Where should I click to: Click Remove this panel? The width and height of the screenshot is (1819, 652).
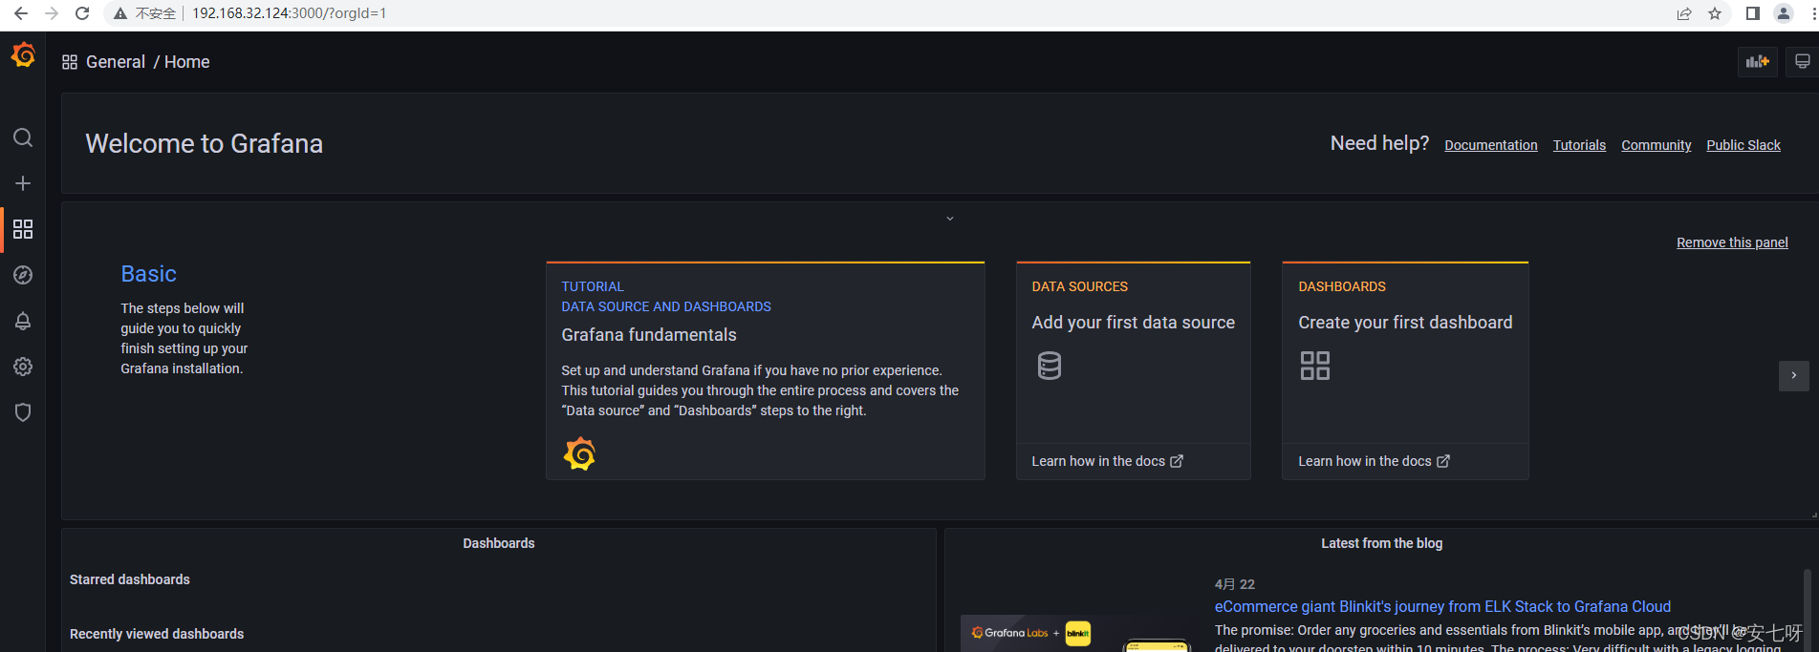click(x=1732, y=242)
